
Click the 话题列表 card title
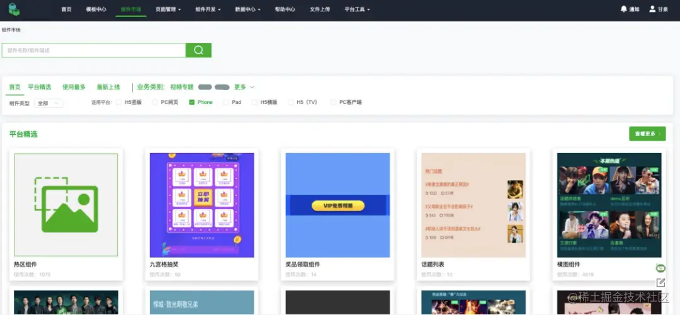pyautogui.click(x=433, y=264)
